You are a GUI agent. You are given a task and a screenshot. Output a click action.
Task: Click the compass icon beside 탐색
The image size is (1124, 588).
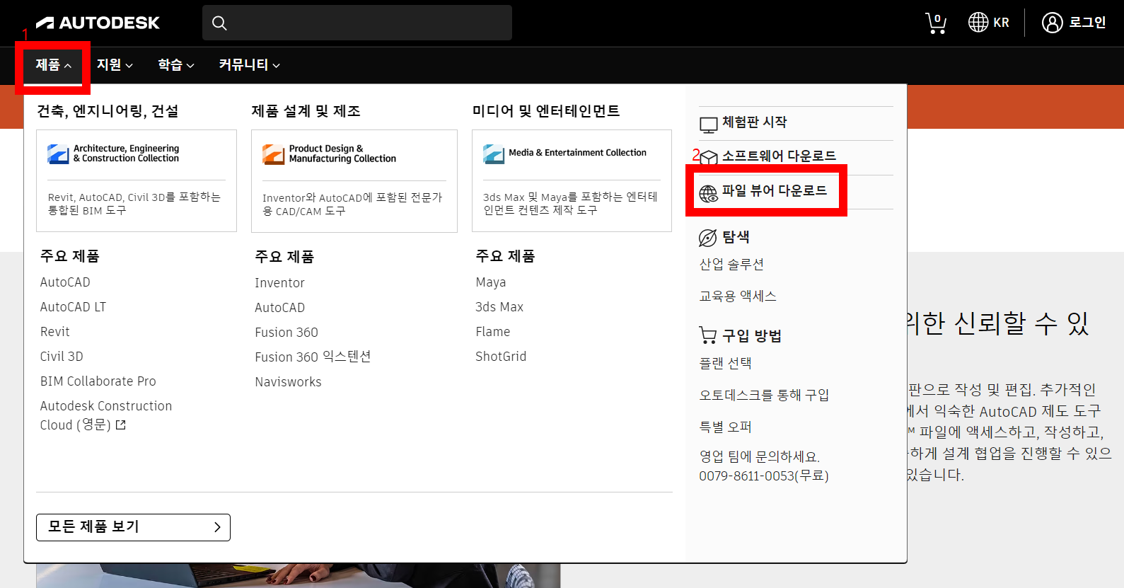(x=708, y=238)
